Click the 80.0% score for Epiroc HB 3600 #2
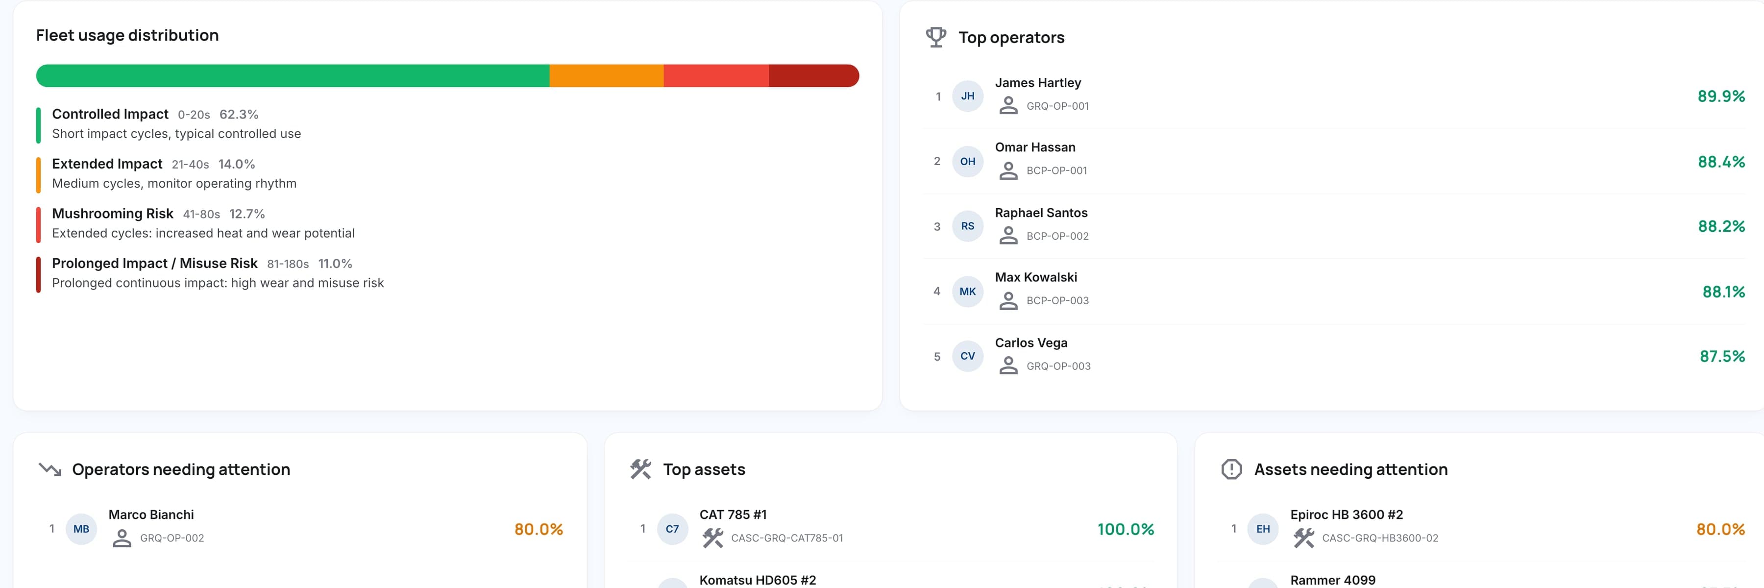The width and height of the screenshot is (1764, 588). (x=1720, y=530)
